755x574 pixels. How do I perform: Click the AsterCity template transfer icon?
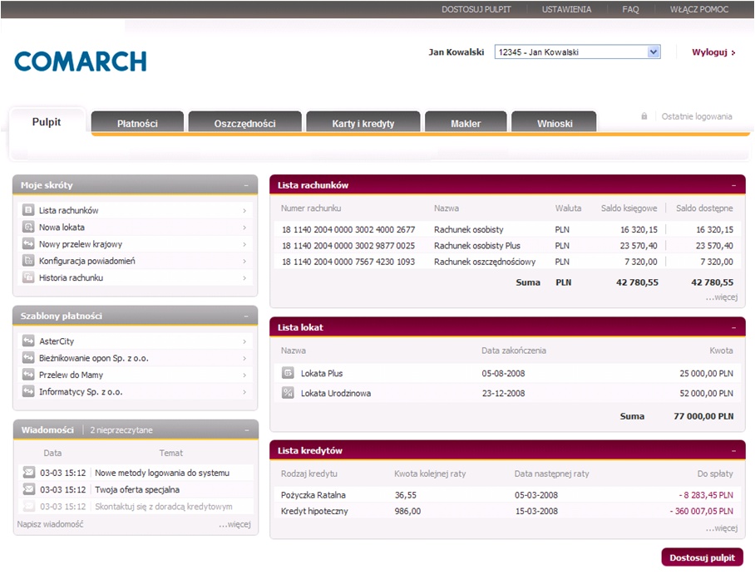28,341
